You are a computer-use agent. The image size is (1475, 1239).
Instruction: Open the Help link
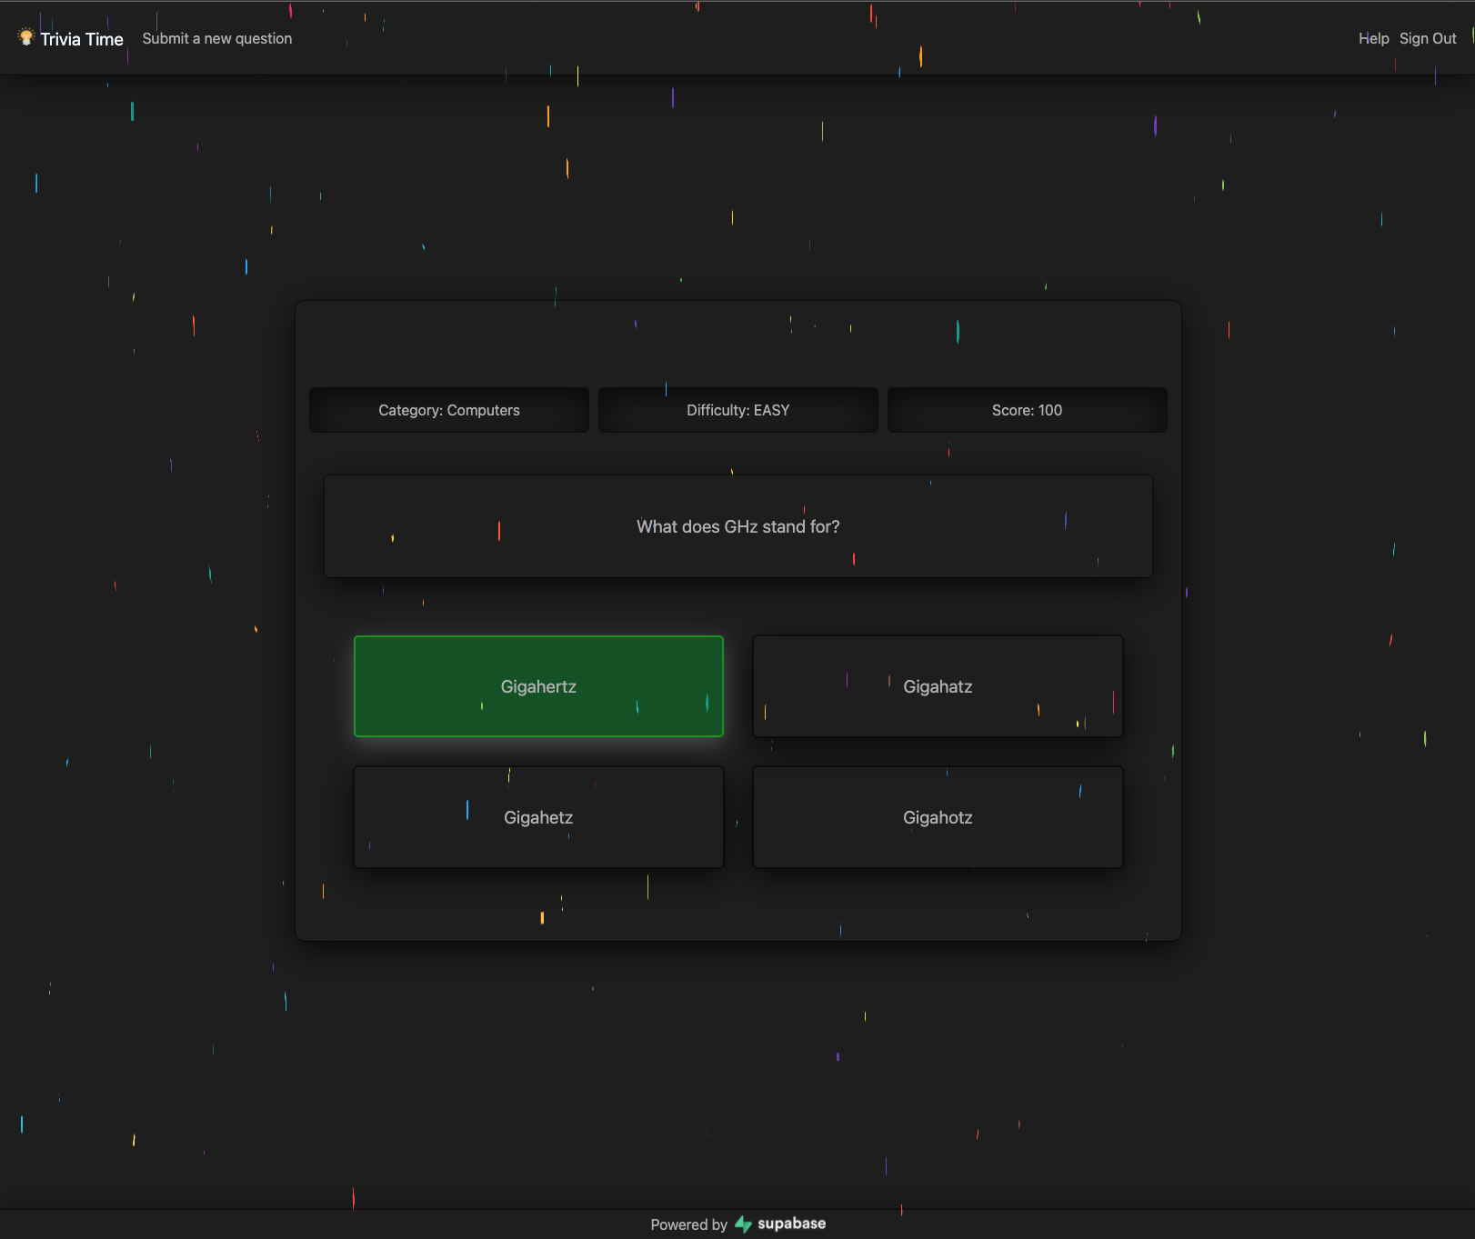[x=1373, y=38]
